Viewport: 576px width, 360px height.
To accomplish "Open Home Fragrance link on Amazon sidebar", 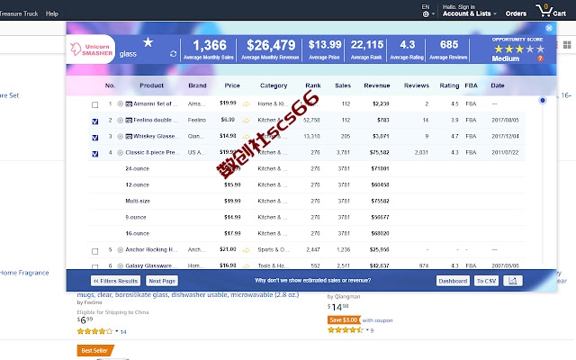I will point(24,273).
